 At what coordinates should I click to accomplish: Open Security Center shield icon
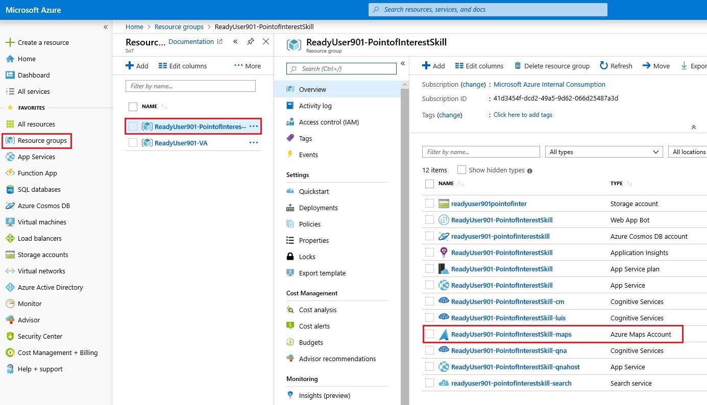pos(10,336)
